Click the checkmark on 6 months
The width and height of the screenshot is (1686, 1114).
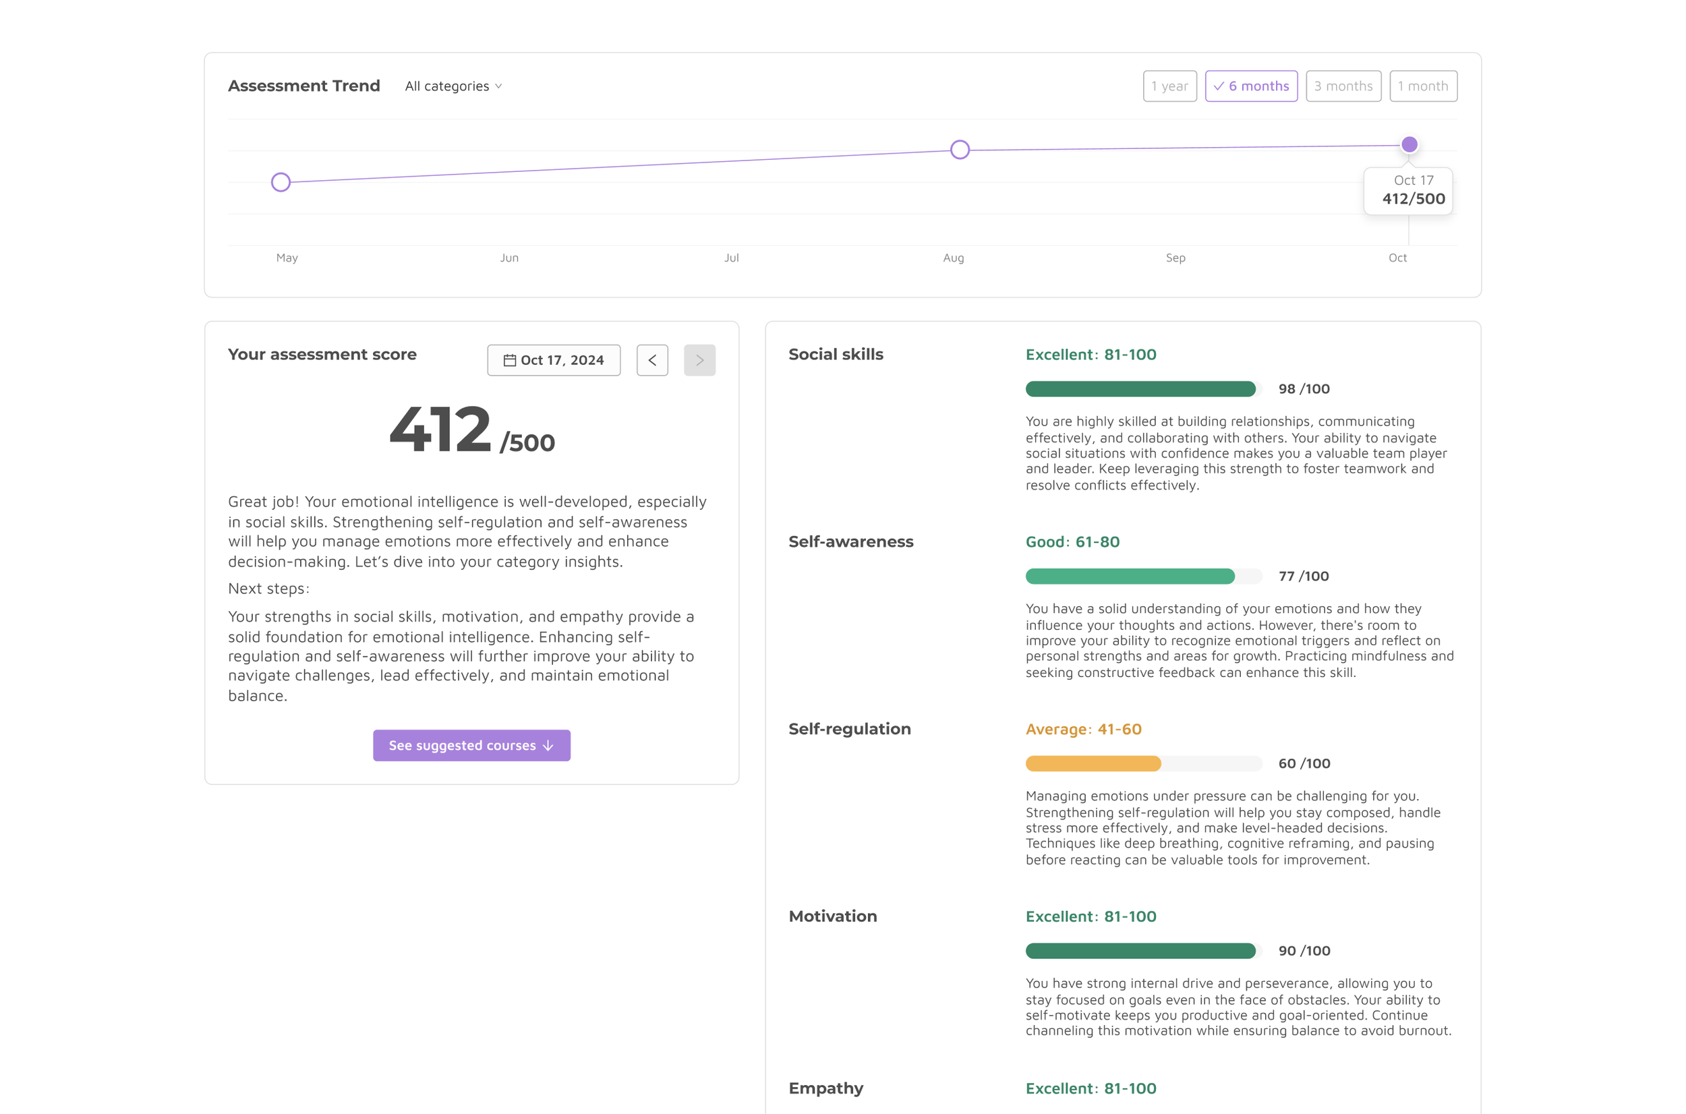pos(1219,86)
